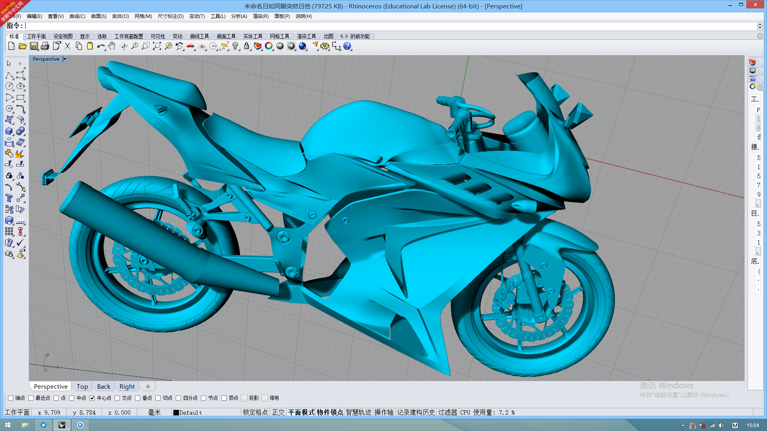This screenshot has width=767, height=431.
Task: Switch to the Top viewport tab
Action: [82, 386]
